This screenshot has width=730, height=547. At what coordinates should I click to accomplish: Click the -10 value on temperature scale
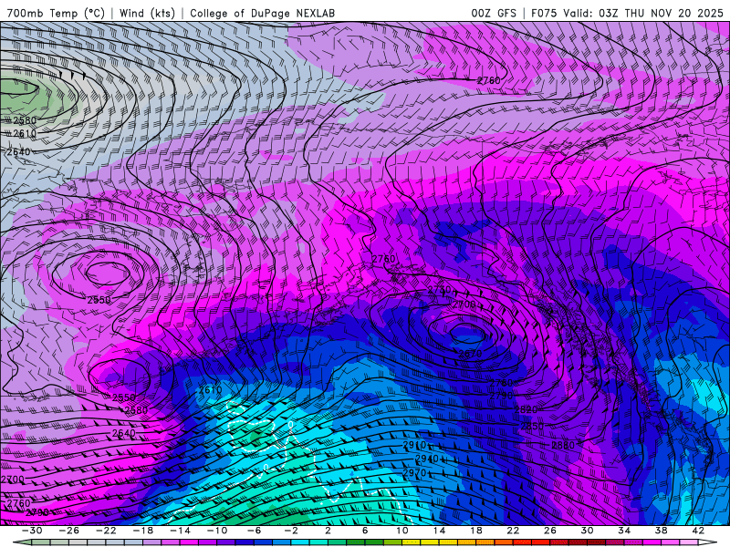click(x=217, y=531)
